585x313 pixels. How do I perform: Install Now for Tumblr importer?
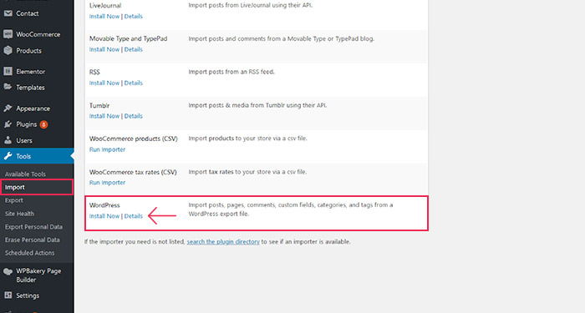pyautogui.click(x=104, y=116)
